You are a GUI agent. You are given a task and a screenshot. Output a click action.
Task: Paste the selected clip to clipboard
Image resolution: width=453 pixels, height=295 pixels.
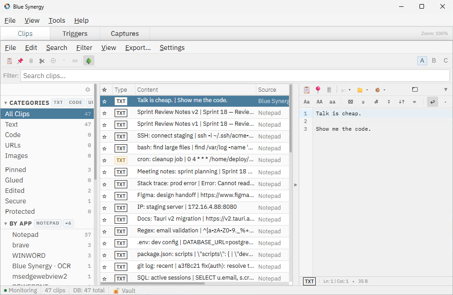coord(9,60)
